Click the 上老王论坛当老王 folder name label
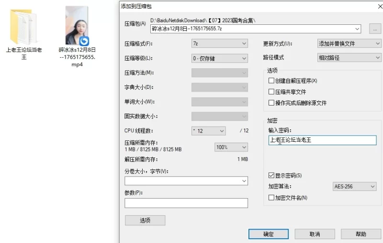This screenshot has height=243, width=383. point(24,53)
